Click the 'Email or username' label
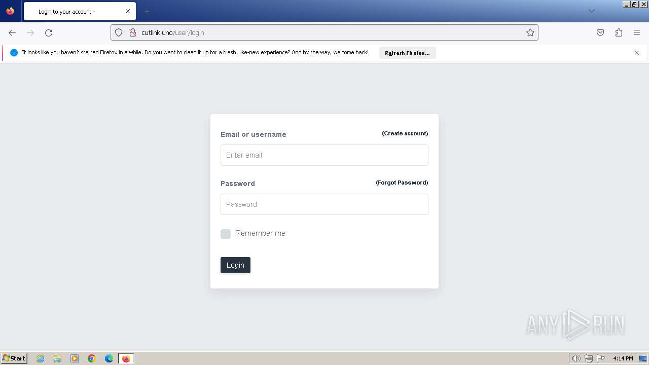 coord(254,134)
